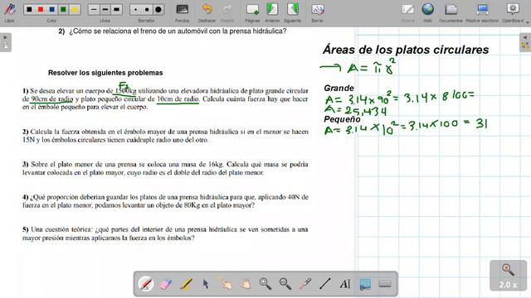Click the 'Pequeño' label

[x=342, y=119]
